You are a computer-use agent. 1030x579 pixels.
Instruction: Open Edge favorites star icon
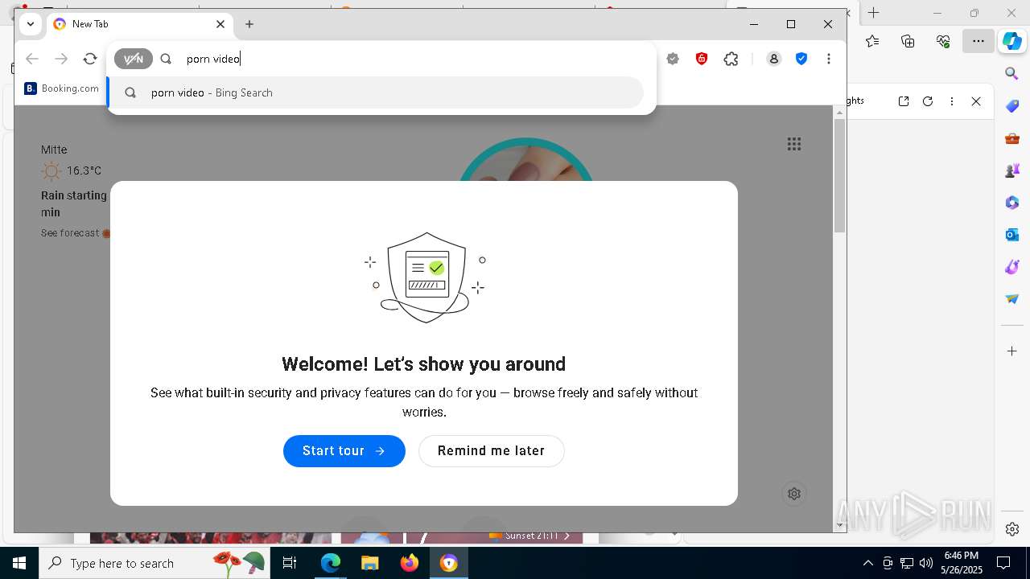(x=872, y=41)
